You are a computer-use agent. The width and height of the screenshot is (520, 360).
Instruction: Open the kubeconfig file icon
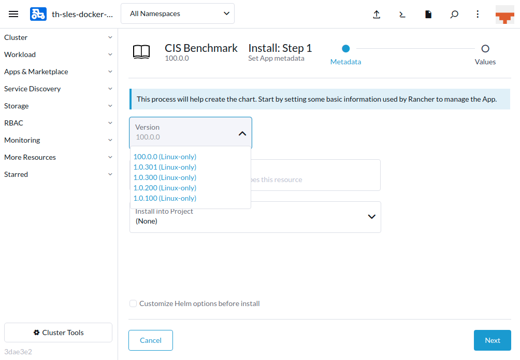(428, 15)
